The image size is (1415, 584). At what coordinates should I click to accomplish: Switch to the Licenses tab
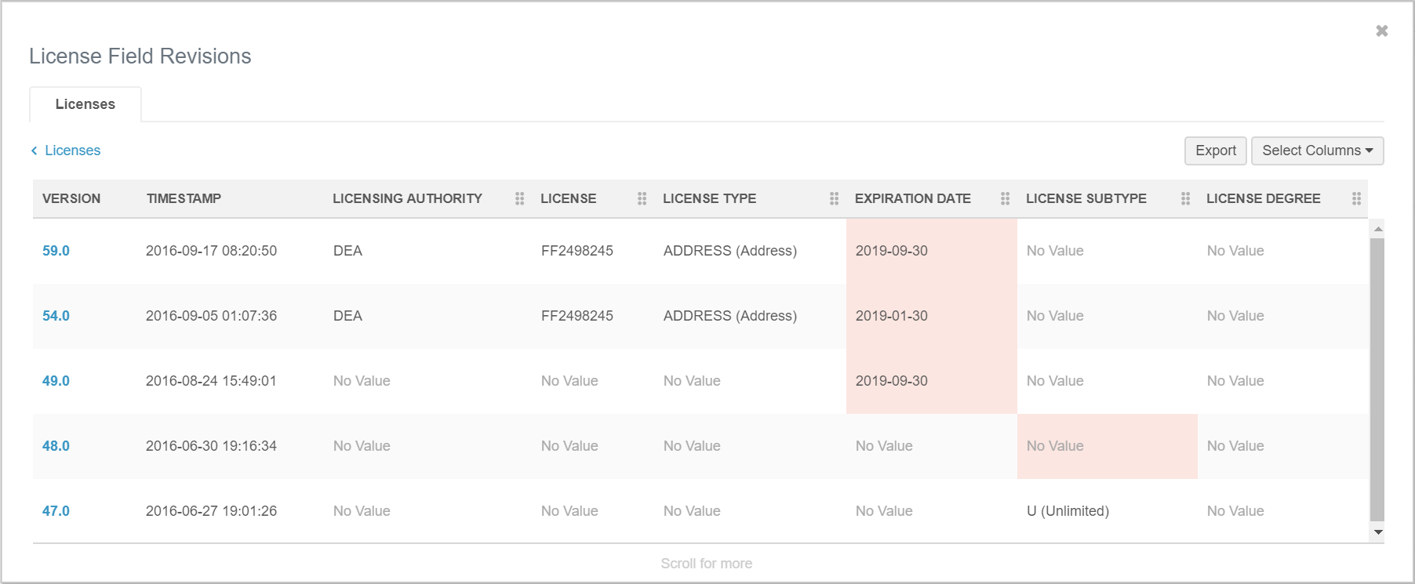tap(85, 104)
